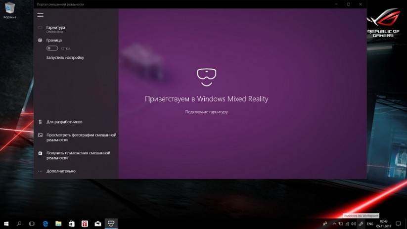Viewport: 407px width, 229px height.
Task: Click the red gift icon on taskbar
Action: click(85, 224)
